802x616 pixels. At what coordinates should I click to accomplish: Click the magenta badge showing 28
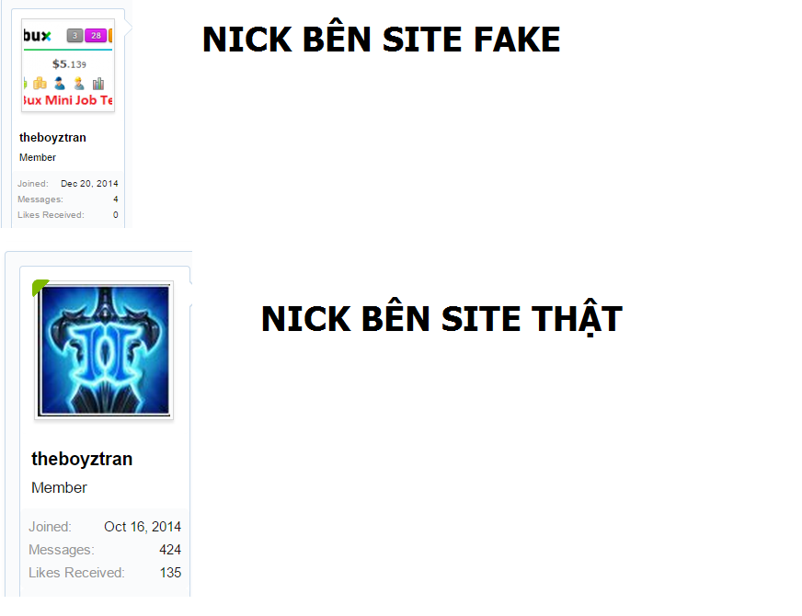[x=96, y=35]
